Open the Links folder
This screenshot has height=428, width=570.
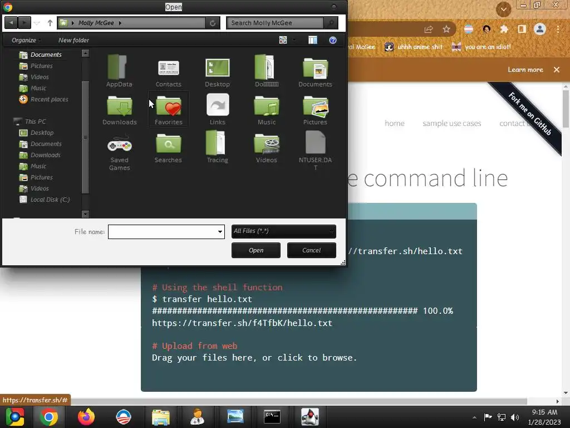click(x=218, y=110)
